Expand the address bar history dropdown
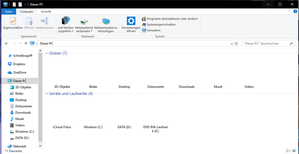 [232, 44]
